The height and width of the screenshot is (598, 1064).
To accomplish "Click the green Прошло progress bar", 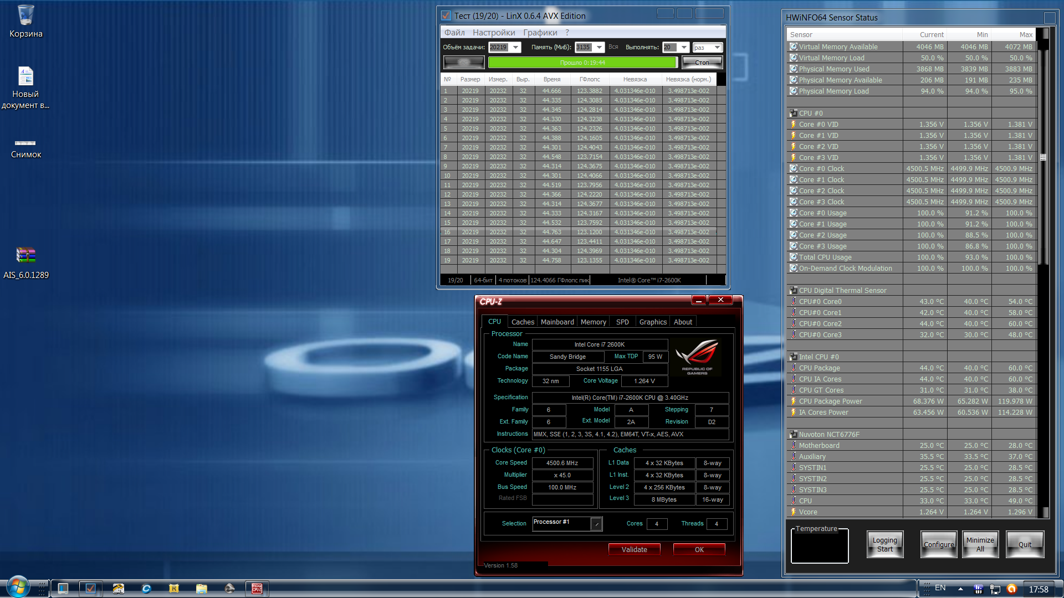I will click(582, 63).
